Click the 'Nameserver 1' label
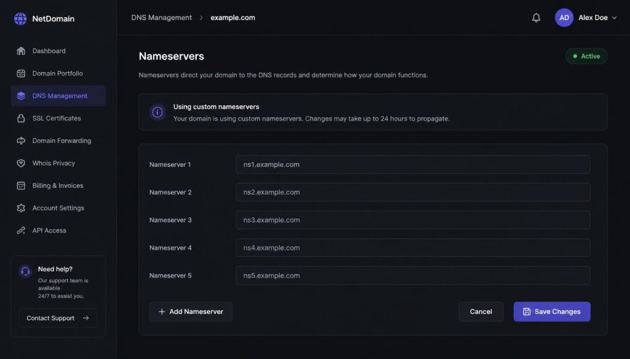Viewport: 630px width, 359px height. click(170, 164)
